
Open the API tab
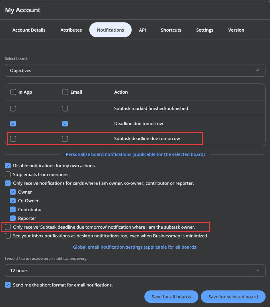click(142, 30)
